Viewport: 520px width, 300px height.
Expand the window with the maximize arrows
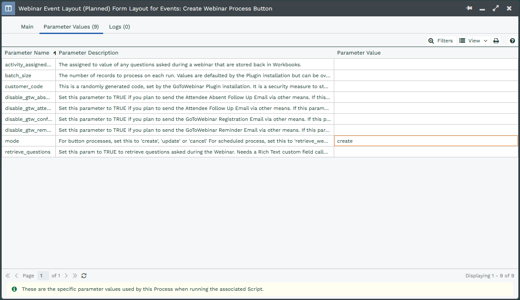coord(496,8)
